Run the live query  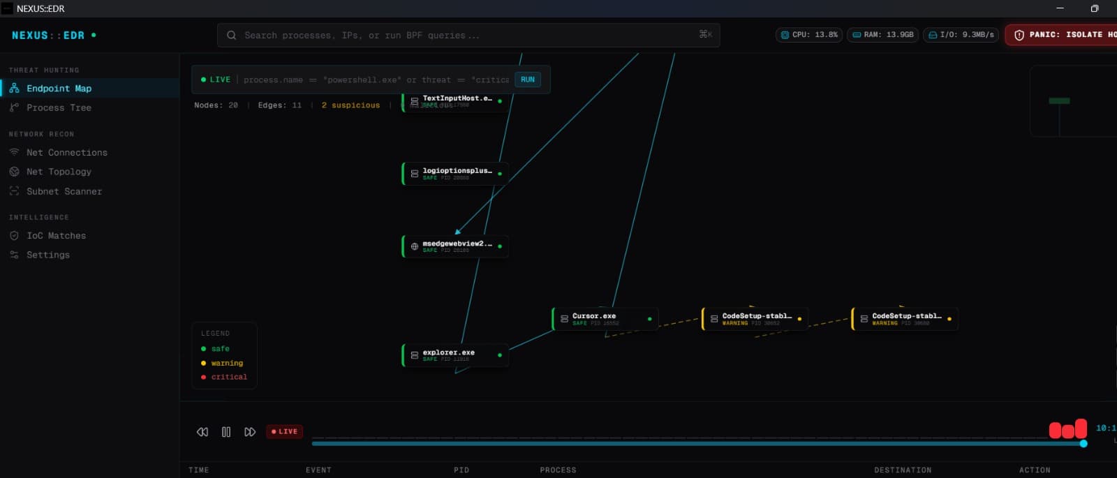528,80
